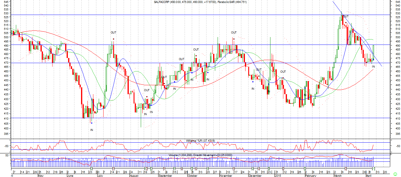Image resolution: width=401 pixels, height=177 pixels.
Task: Click the February label on date axis
Action: pos(311,176)
